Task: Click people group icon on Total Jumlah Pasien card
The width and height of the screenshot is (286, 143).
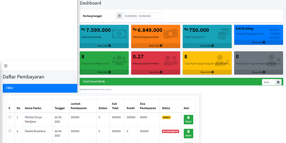Action: tap(119, 60)
